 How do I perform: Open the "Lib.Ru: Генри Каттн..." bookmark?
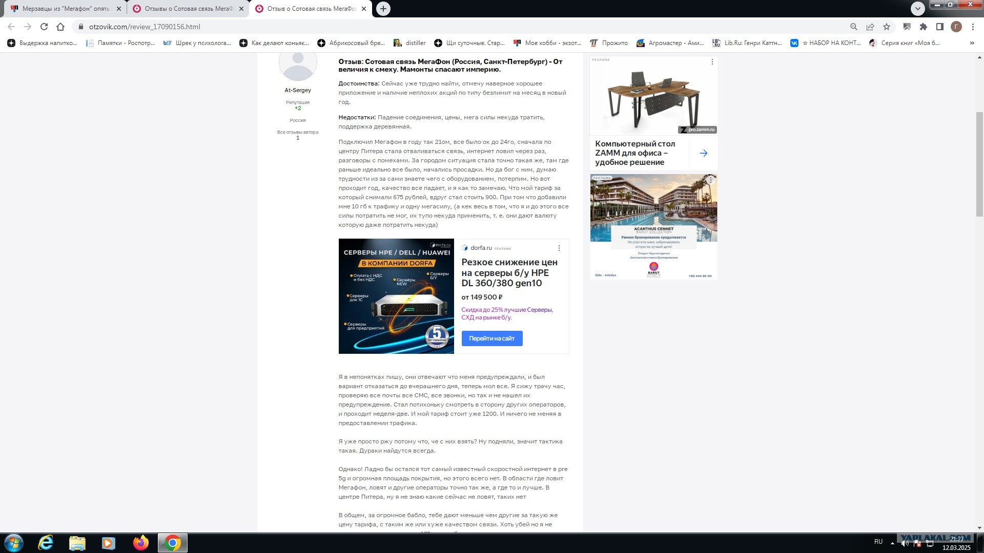coord(747,43)
